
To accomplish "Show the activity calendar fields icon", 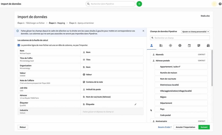I will [189, 45].
